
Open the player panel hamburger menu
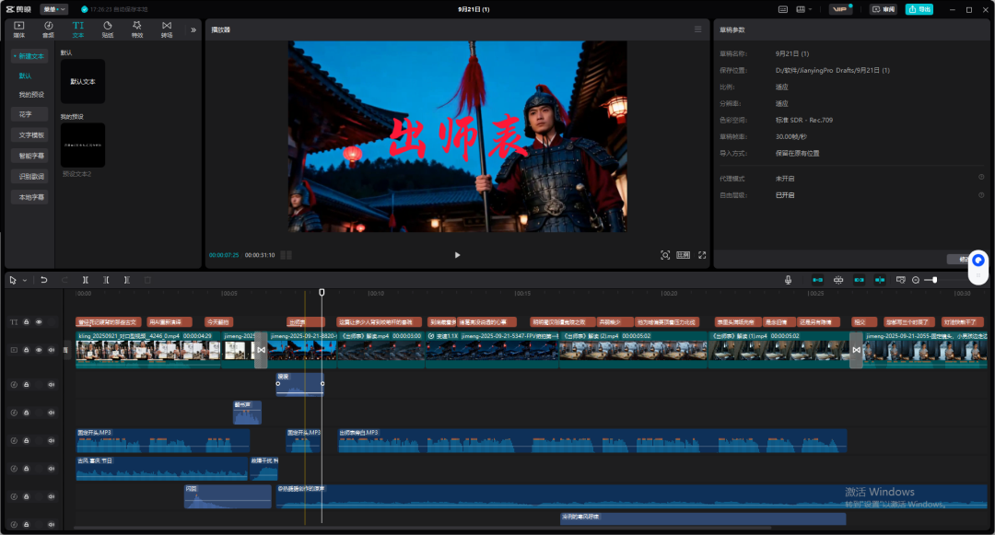coord(698,29)
